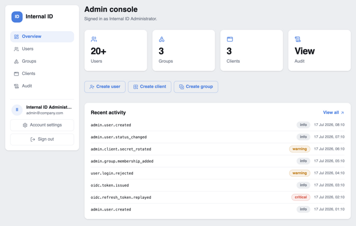Click the Internal ID logo badge
Viewport: 356px width, 226px height.
17,17
